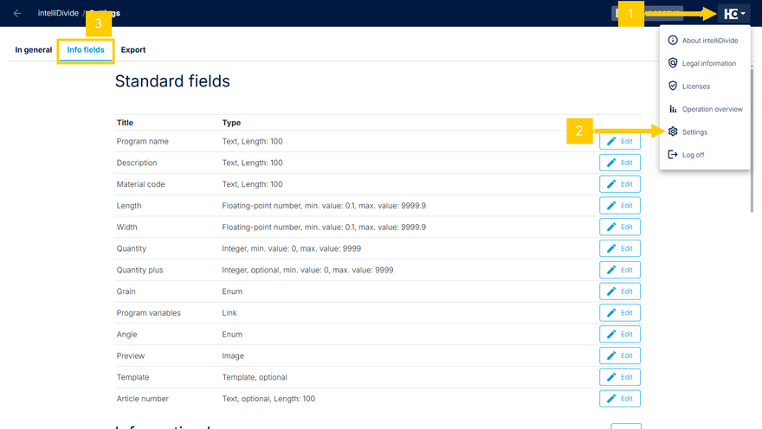Click the exit icon beside Log off
Image resolution: width=762 pixels, height=429 pixels.
coord(673,154)
